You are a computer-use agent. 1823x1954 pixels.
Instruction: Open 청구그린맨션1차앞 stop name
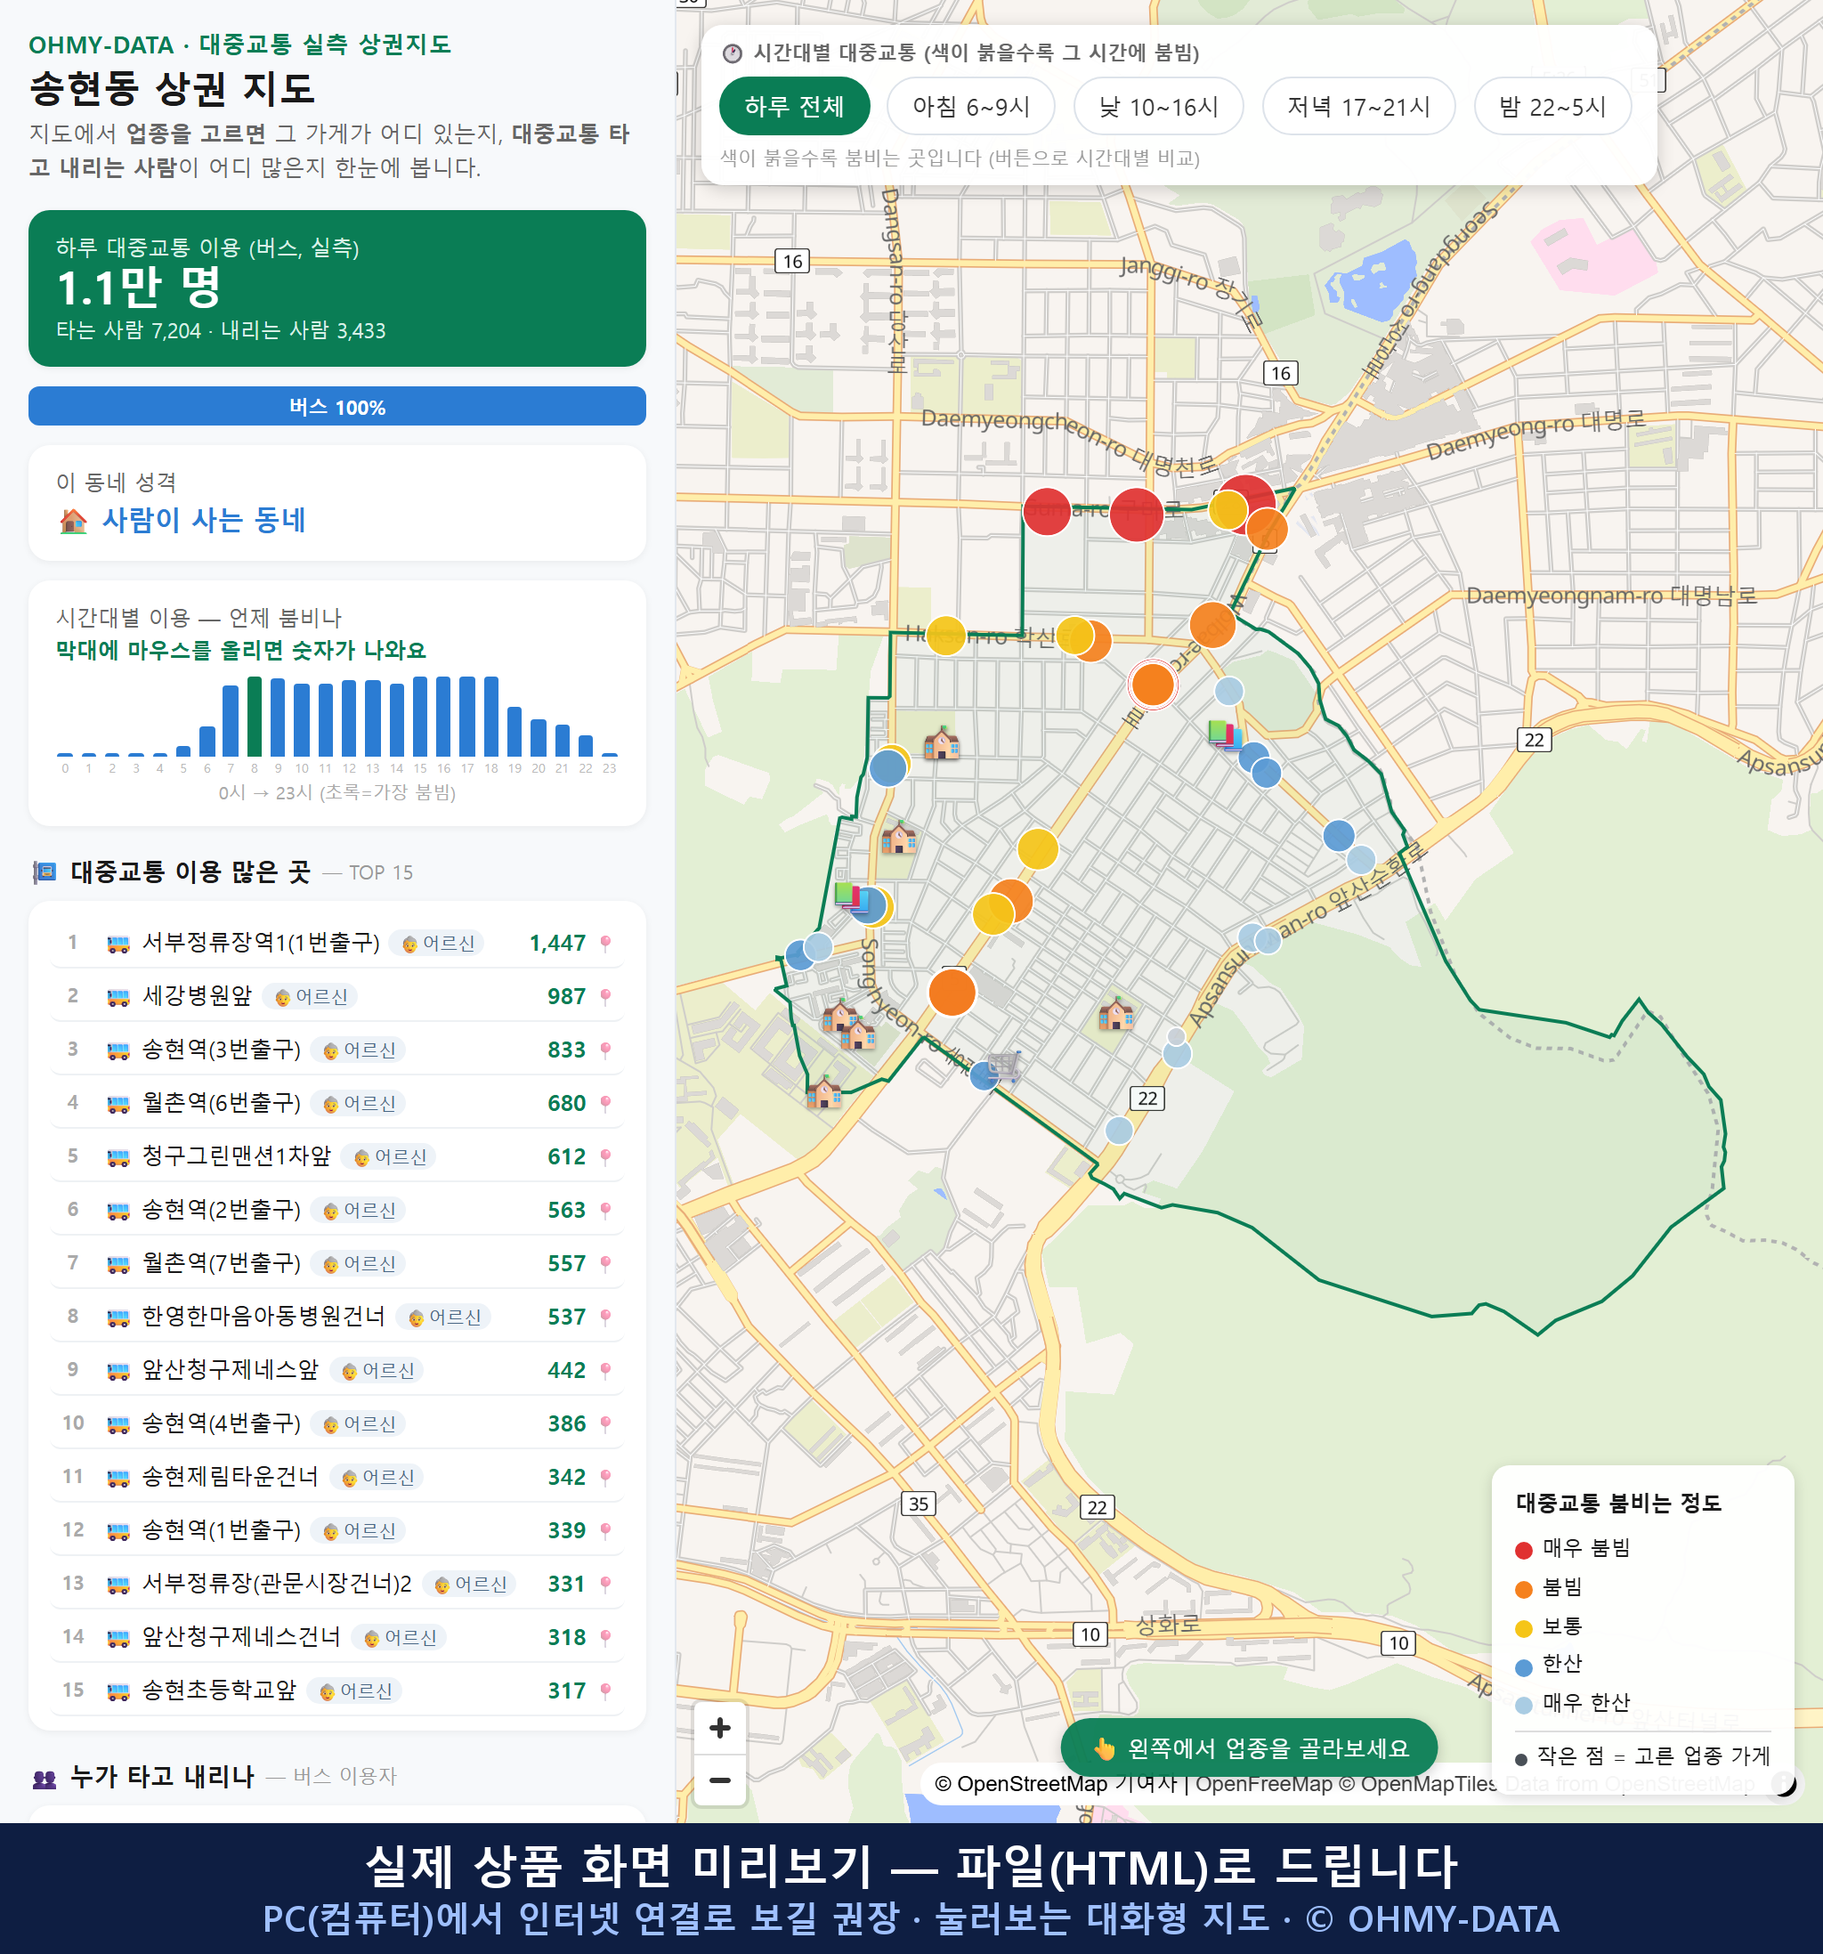pyautogui.click(x=237, y=1155)
